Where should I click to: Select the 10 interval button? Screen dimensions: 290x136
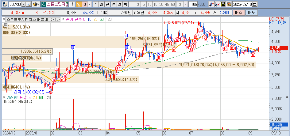point(150,4)
